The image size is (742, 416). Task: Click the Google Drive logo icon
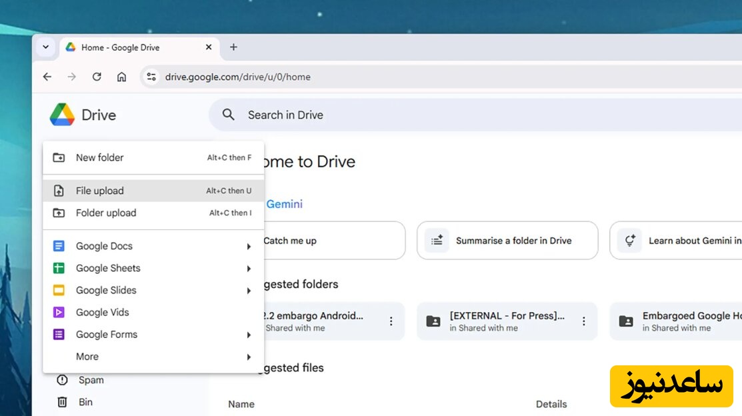(x=62, y=115)
